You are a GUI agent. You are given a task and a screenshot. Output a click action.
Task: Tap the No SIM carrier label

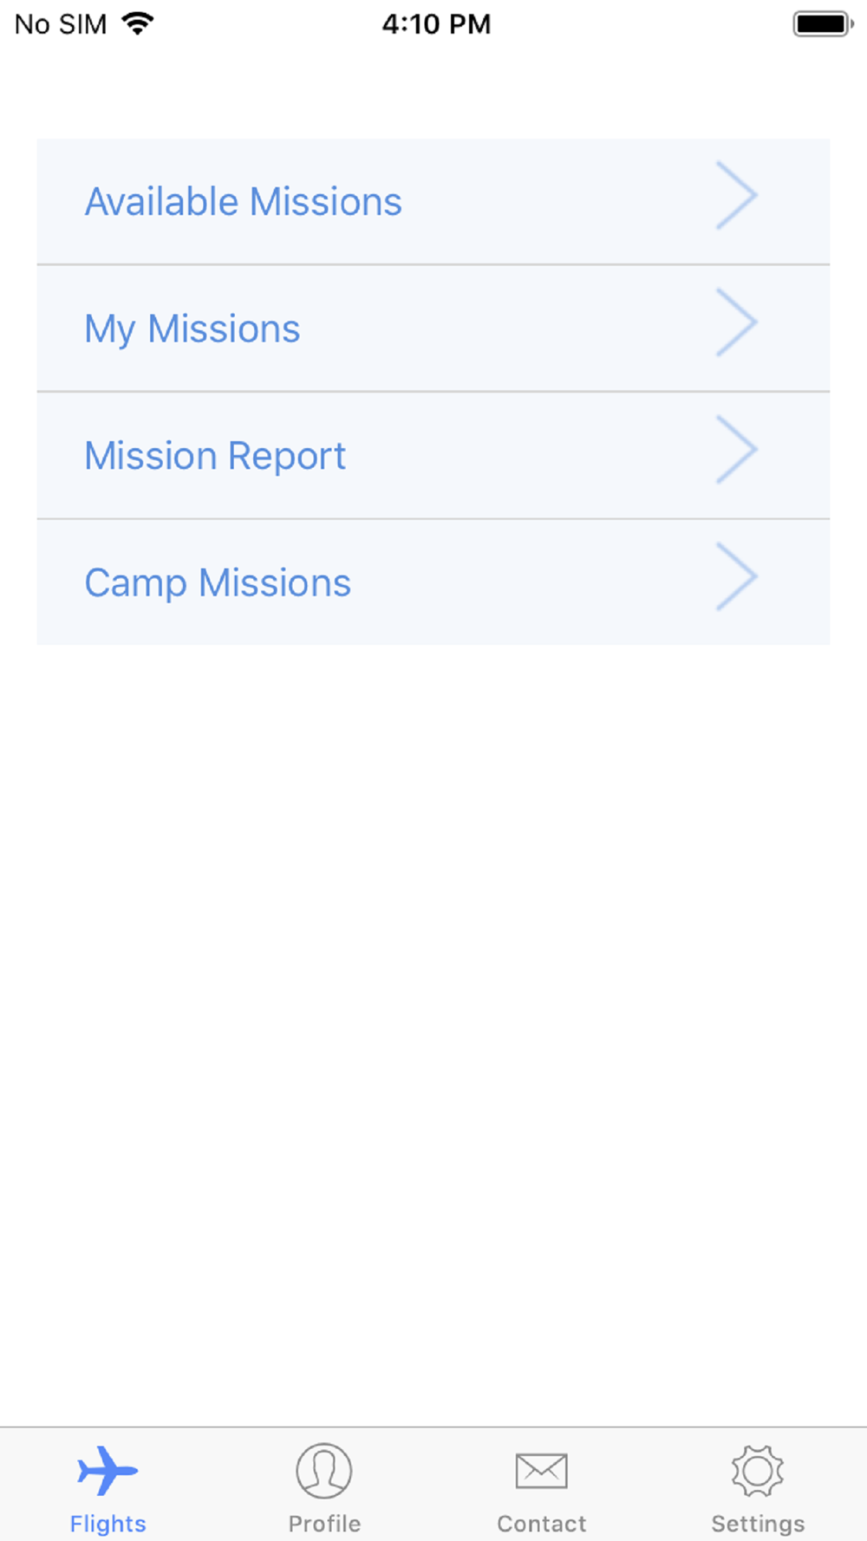(x=61, y=24)
